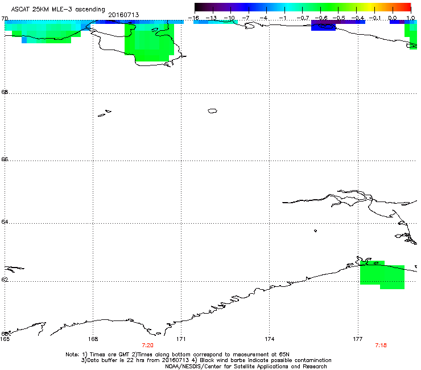The width and height of the screenshot is (421, 370).
Task: Click the longitude label 165
Action: point(5,339)
